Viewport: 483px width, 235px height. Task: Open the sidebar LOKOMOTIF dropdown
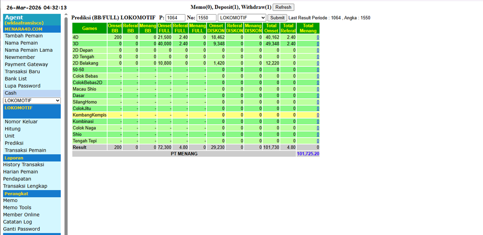(x=32, y=101)
